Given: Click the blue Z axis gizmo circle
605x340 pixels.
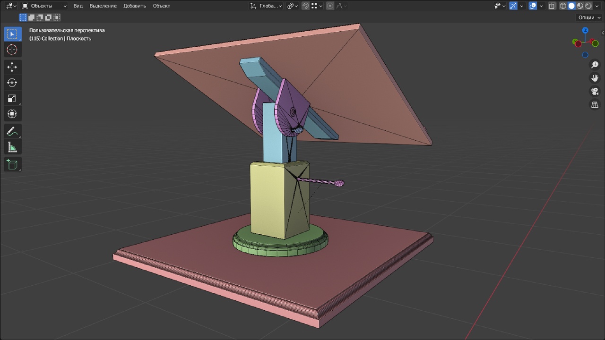Looking at the screenshot, I should click(585, 30).
